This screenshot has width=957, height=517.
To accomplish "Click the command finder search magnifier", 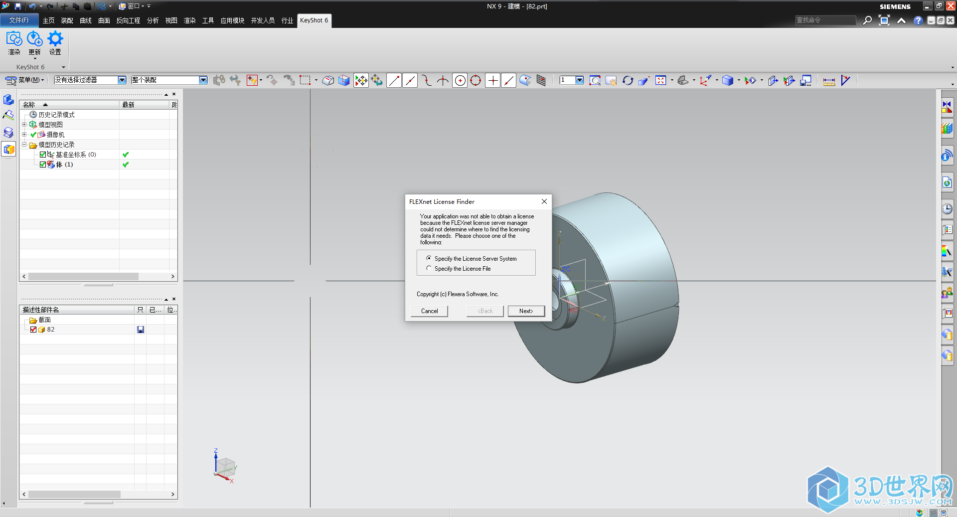I will tap(867, 20).
